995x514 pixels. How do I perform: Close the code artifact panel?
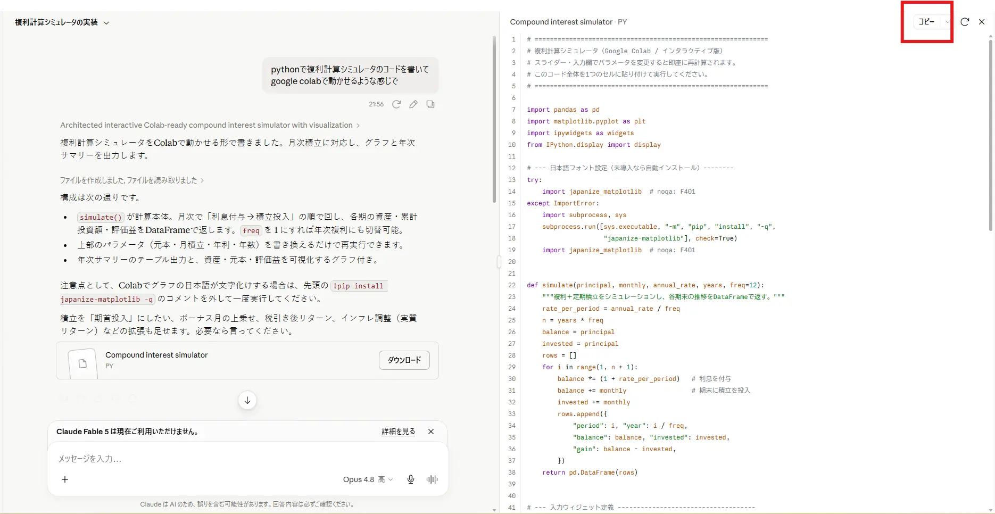click(982, 22)
